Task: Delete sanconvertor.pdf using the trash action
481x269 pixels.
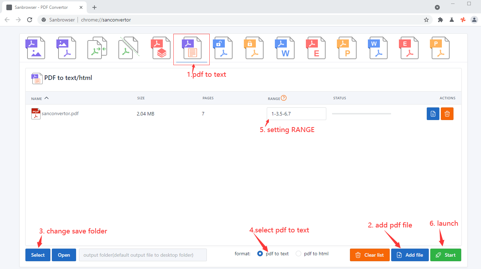Action: (447, 113)
